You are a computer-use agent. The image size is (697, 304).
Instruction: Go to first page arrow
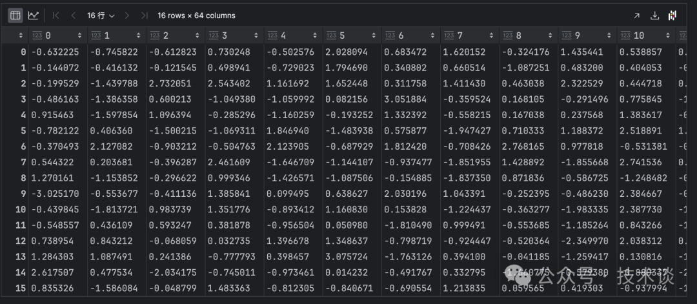(56, 15)
